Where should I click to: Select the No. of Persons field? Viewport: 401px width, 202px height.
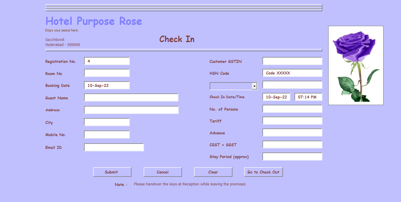292,109
